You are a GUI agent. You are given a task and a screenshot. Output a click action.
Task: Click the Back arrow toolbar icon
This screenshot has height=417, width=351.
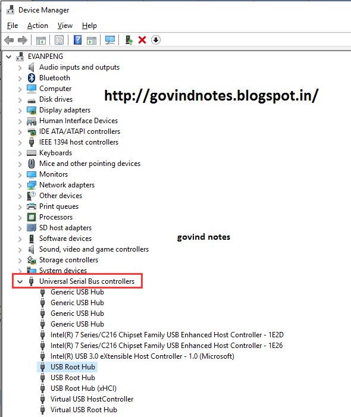coord(9,40)
